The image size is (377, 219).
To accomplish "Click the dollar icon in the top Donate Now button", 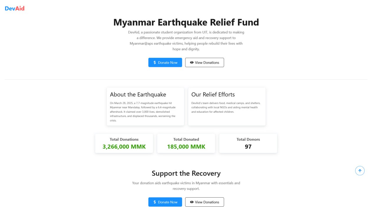I will click(x=155, y=63).
